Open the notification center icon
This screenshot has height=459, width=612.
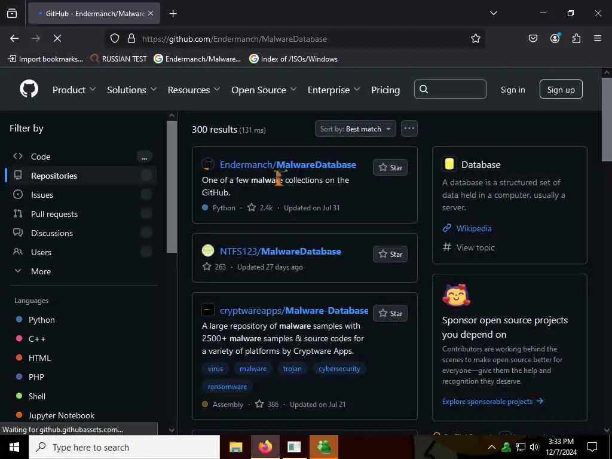[592, 447]
